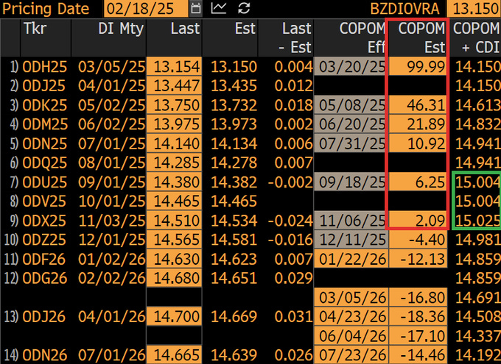Select COPOM effective date 03/20/25
Image resolution: width=501 pixels, height=364 pixels.
(x=351, y=66)
